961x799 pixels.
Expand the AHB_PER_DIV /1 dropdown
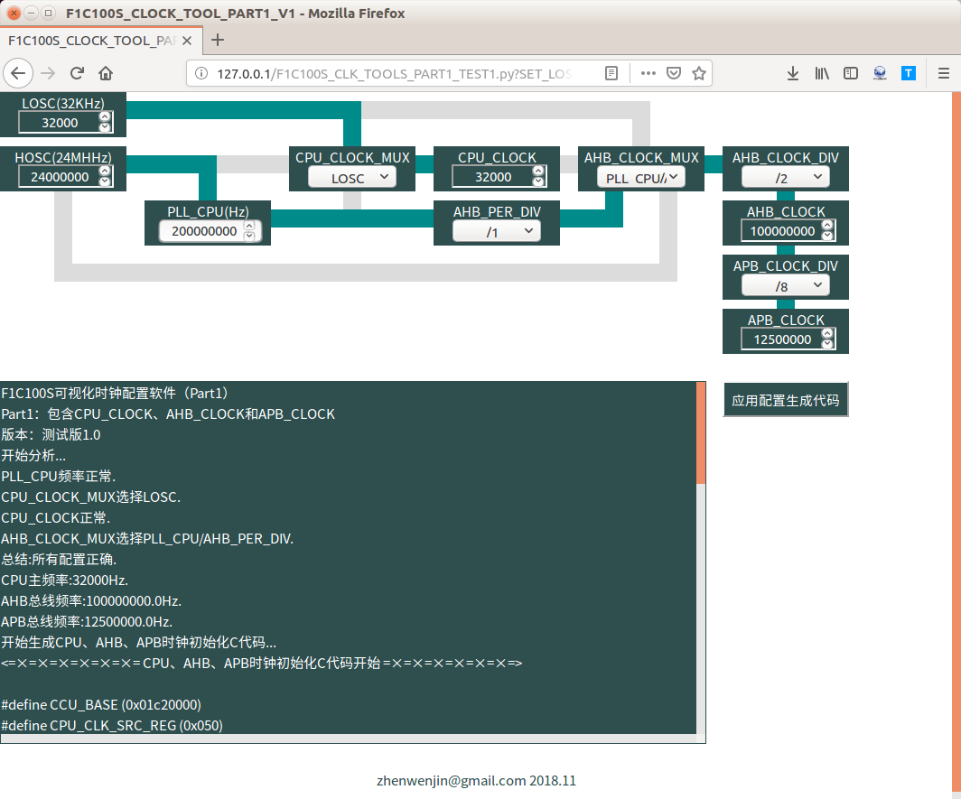point(497,232)
